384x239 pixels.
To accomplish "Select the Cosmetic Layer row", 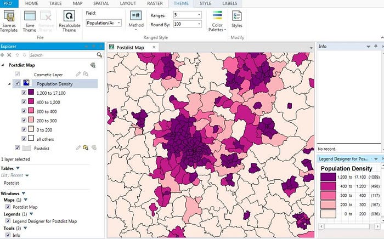I will pyautogui.click(x=48, y=75).
